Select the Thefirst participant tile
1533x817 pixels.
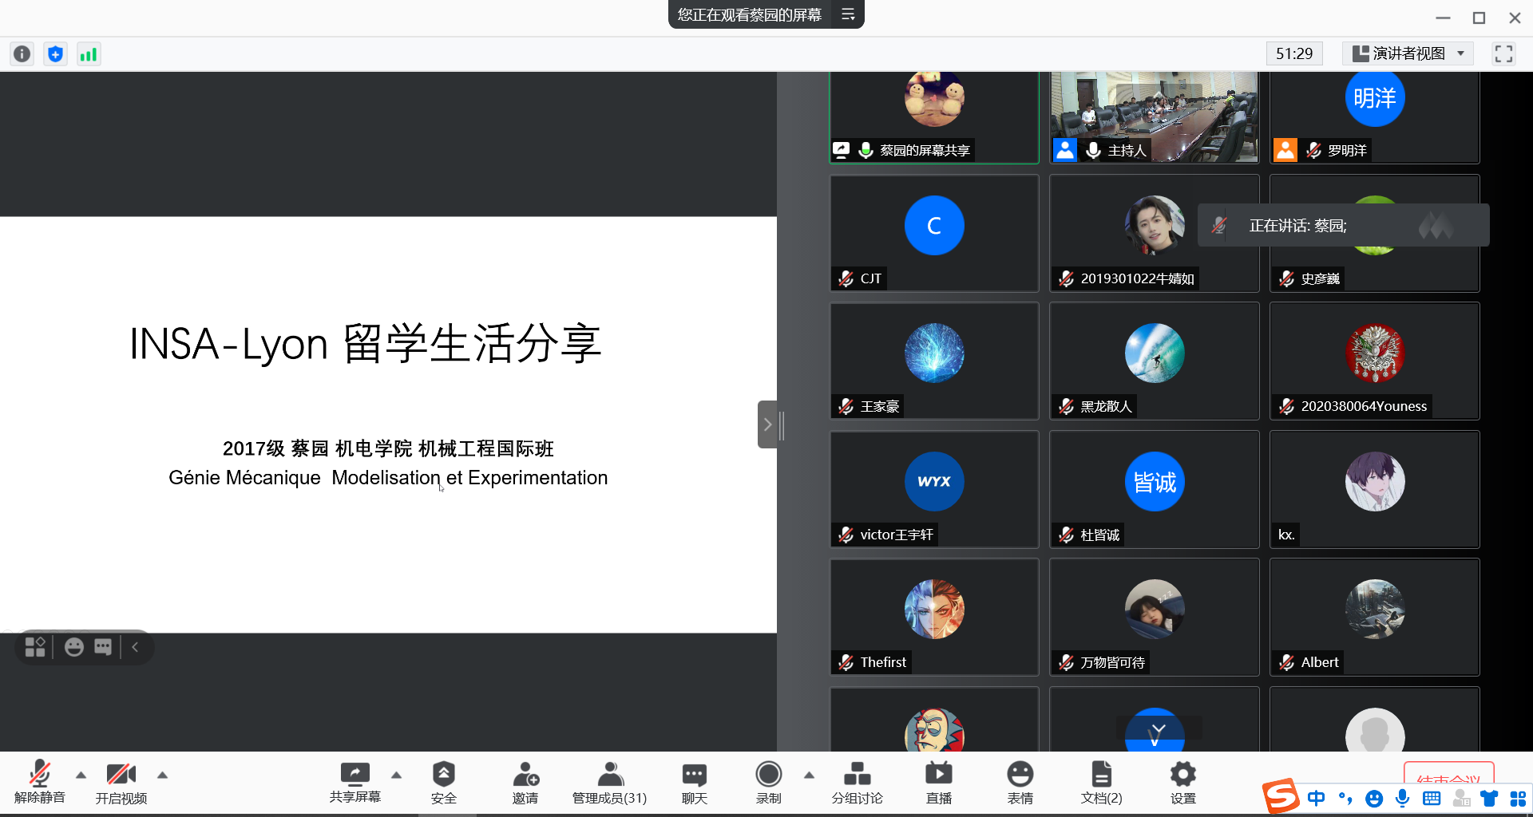tap(934, 617)
